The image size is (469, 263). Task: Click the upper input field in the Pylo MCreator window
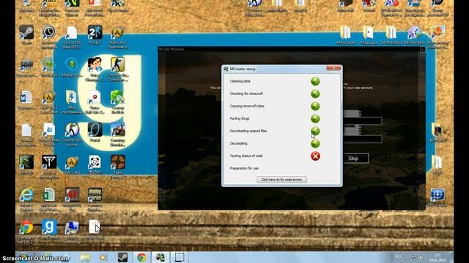click(x=363, y=121)
